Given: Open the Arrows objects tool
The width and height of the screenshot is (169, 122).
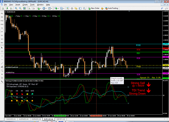Looking at the screenshot, I should point(2,82).
